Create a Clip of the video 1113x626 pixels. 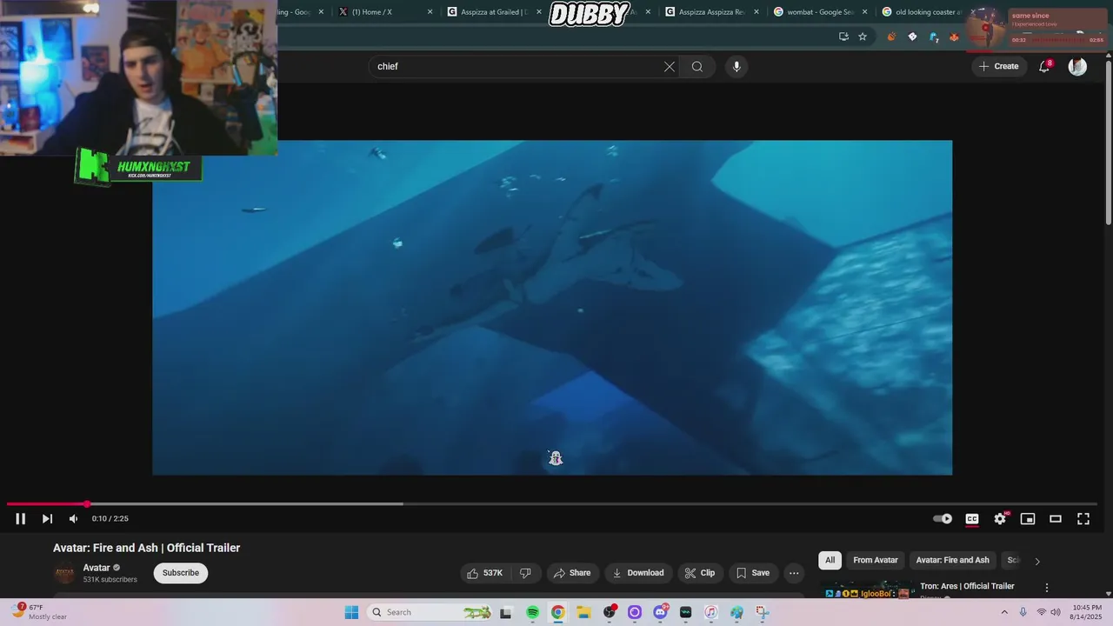[699, 573]
